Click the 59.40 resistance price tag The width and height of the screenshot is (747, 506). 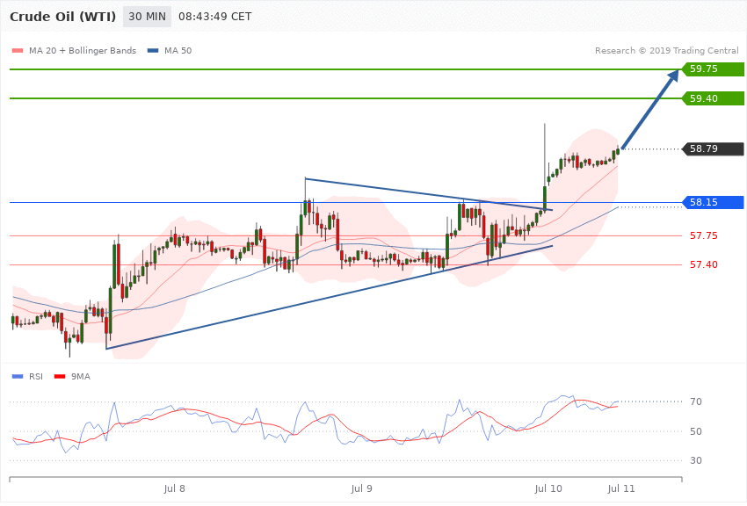pos(714,98)
